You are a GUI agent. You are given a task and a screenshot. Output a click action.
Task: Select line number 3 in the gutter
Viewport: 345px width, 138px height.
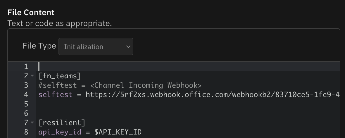26,85
